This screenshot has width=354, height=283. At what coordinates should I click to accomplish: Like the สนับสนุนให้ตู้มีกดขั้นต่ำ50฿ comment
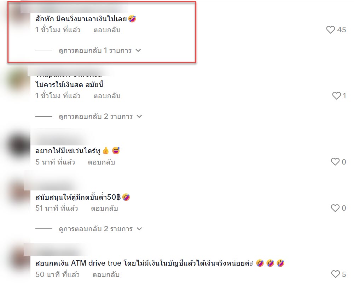335,208
